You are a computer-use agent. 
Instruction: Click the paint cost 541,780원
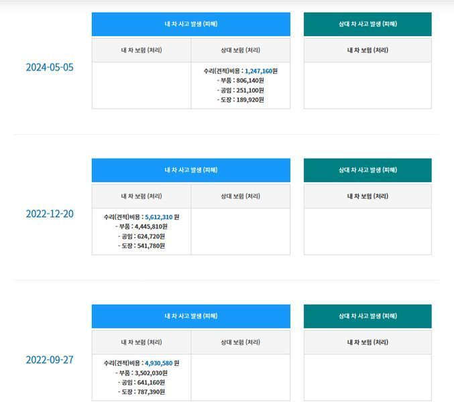(151, 246)
